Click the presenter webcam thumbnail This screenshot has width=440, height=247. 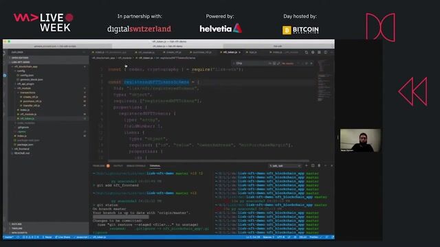click(x=360, y=140)
